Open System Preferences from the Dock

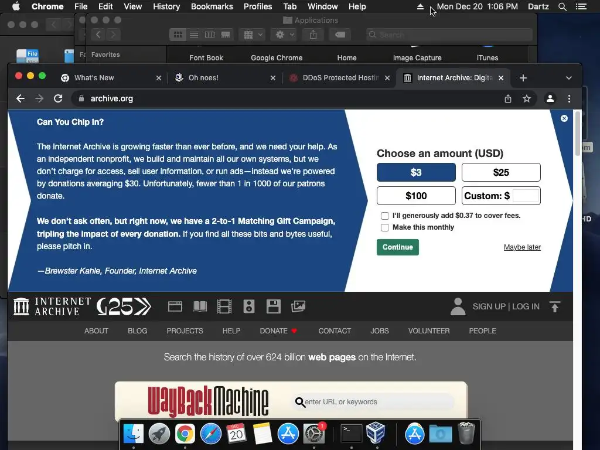[314, 434]
